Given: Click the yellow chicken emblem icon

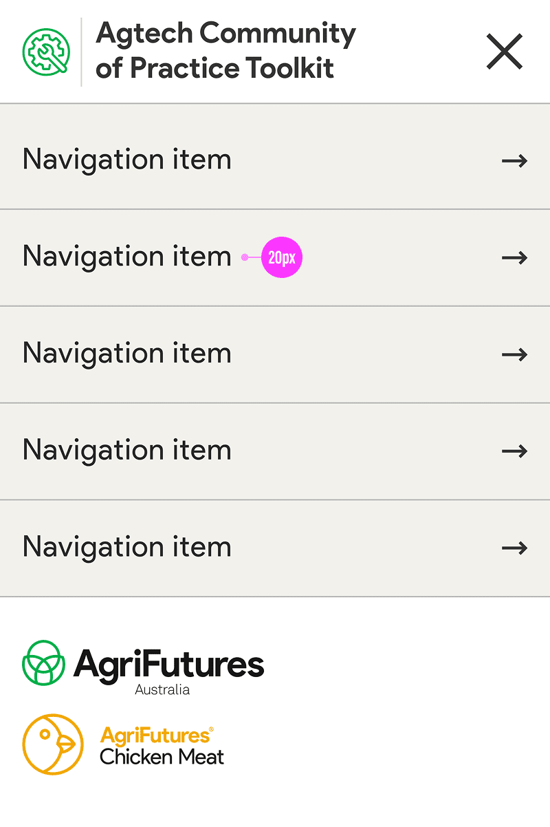Looking at the screenshot, I should (x=53, y=744).
